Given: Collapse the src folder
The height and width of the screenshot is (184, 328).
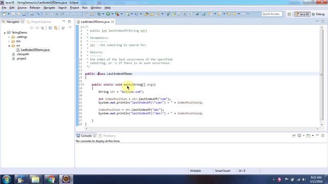Looking at the screenshot, I should pyautogui.click(x=9, y=45).
